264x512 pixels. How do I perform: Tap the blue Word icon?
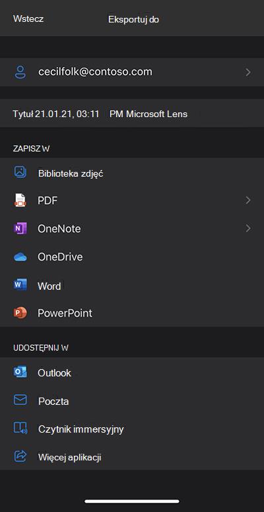20,285
